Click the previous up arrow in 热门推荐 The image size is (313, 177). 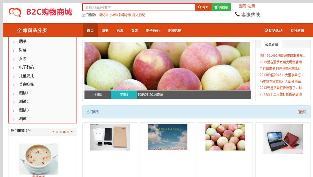[x=53, y=132]
